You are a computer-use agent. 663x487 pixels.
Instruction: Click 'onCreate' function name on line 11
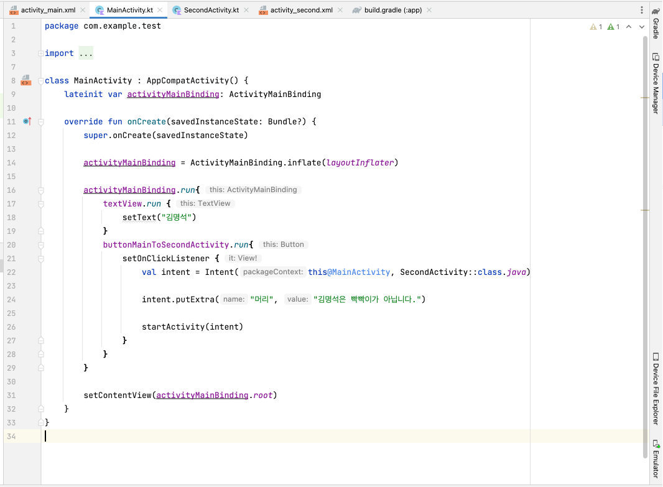click(146, 122)
